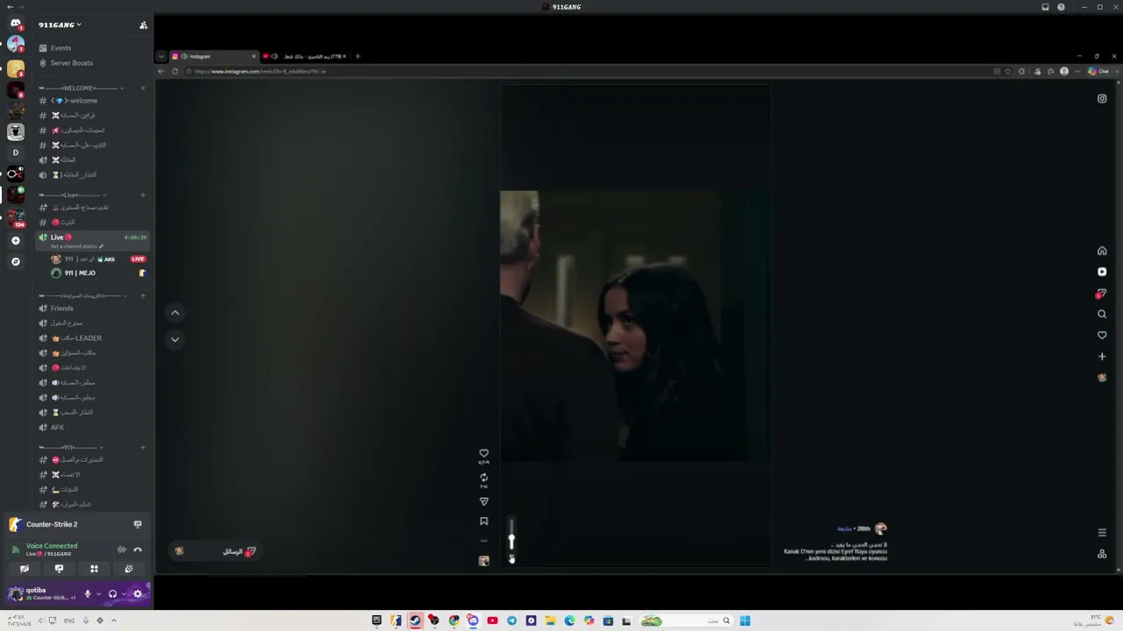This screenshot has height=631, width=1123.
Task: Open Discord direct messages home
Action: (x=15, y=24)
